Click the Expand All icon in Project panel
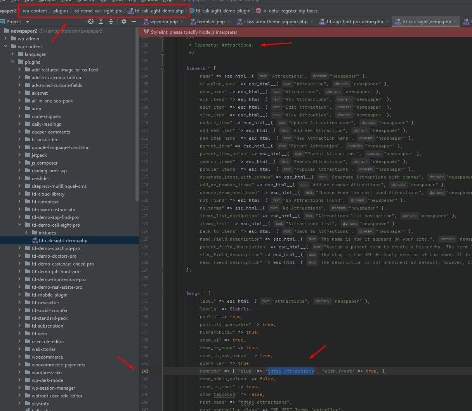This screenshot has width=472, height=411. (101, 22)
